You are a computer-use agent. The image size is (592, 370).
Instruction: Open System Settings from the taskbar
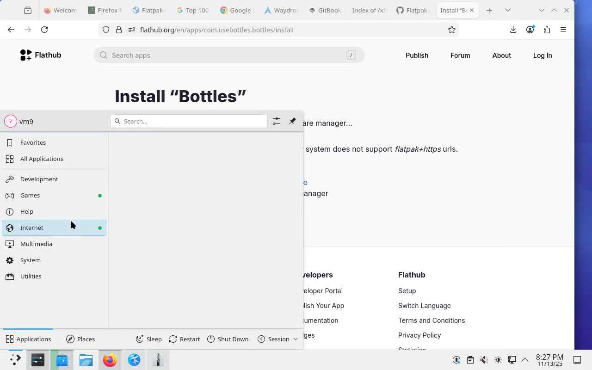(38, 360)
